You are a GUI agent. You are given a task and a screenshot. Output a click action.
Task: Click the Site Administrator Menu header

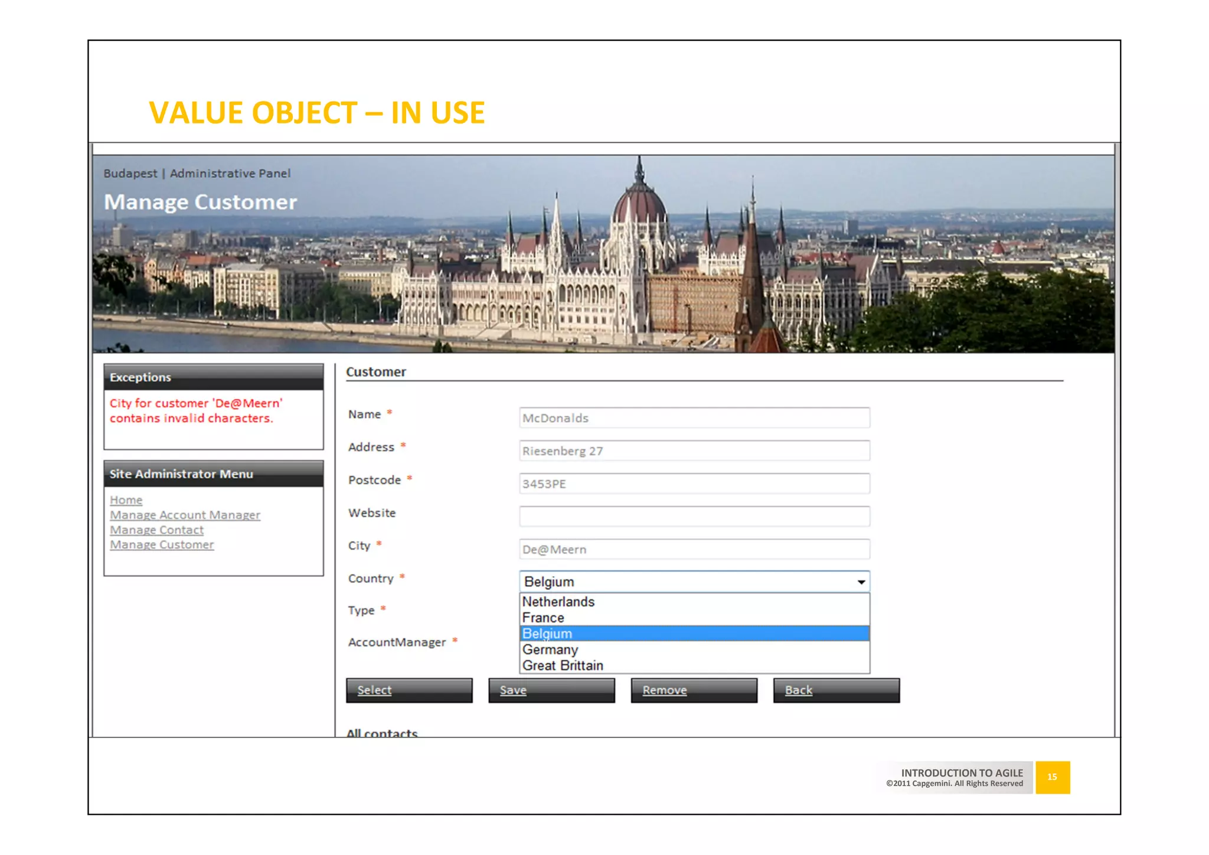214,474
